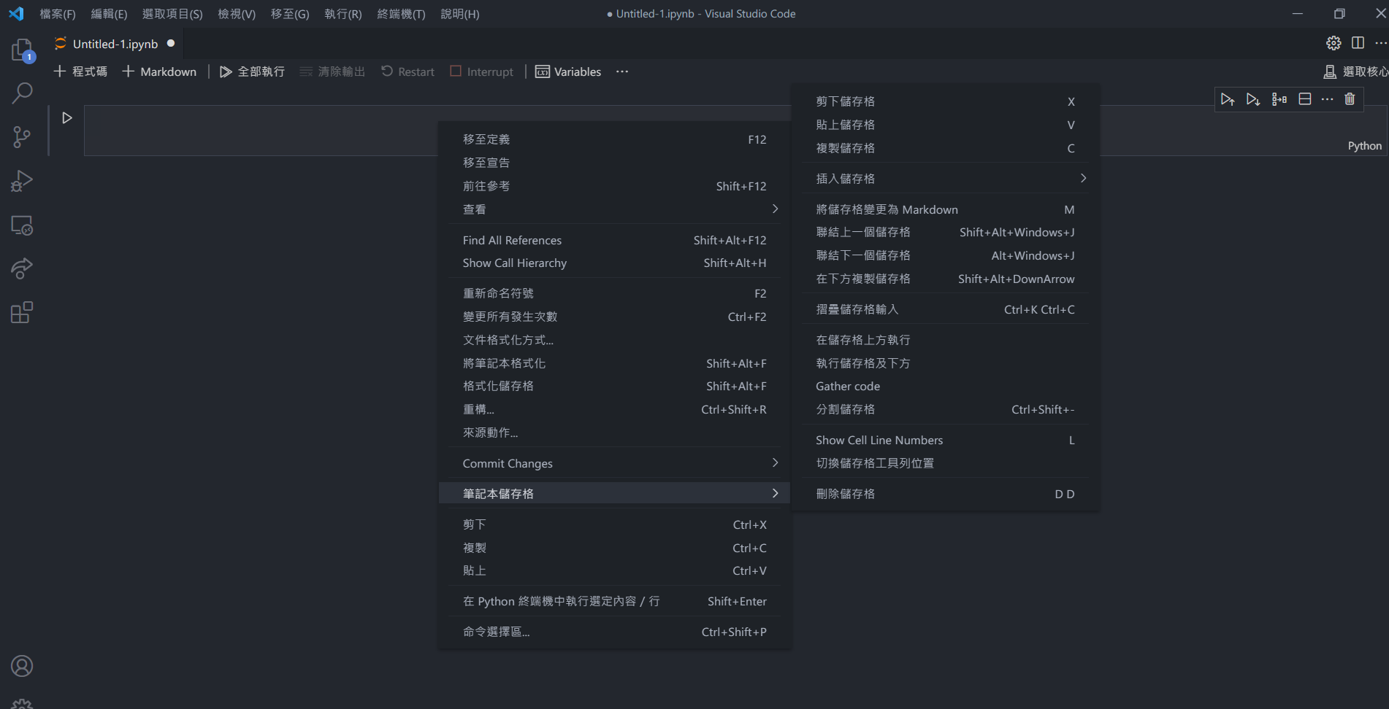Choose 格式化儲存格 menu entry
Image resolution: width=1389 pixels, height=709 pixels.
(615, 386)
